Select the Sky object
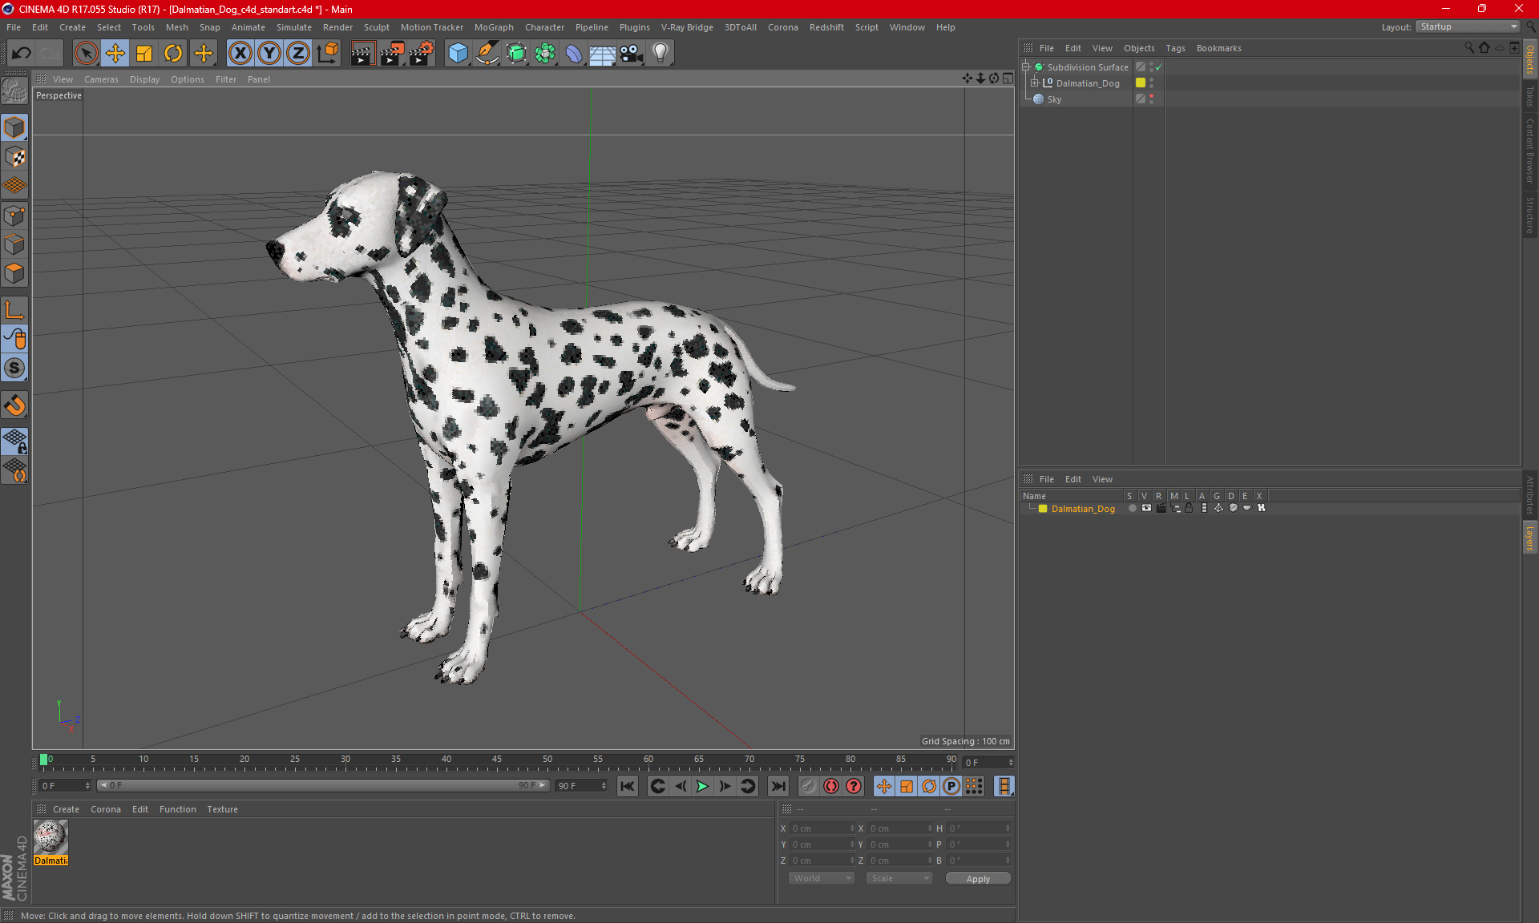 [x=1054, y=99]
